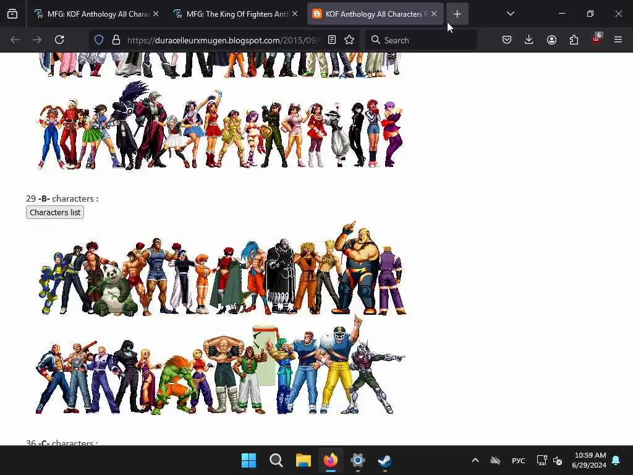Open the downloads panel
Image resolution: width=633 pixels, height=475 pixels.
[x=529, y=40]
